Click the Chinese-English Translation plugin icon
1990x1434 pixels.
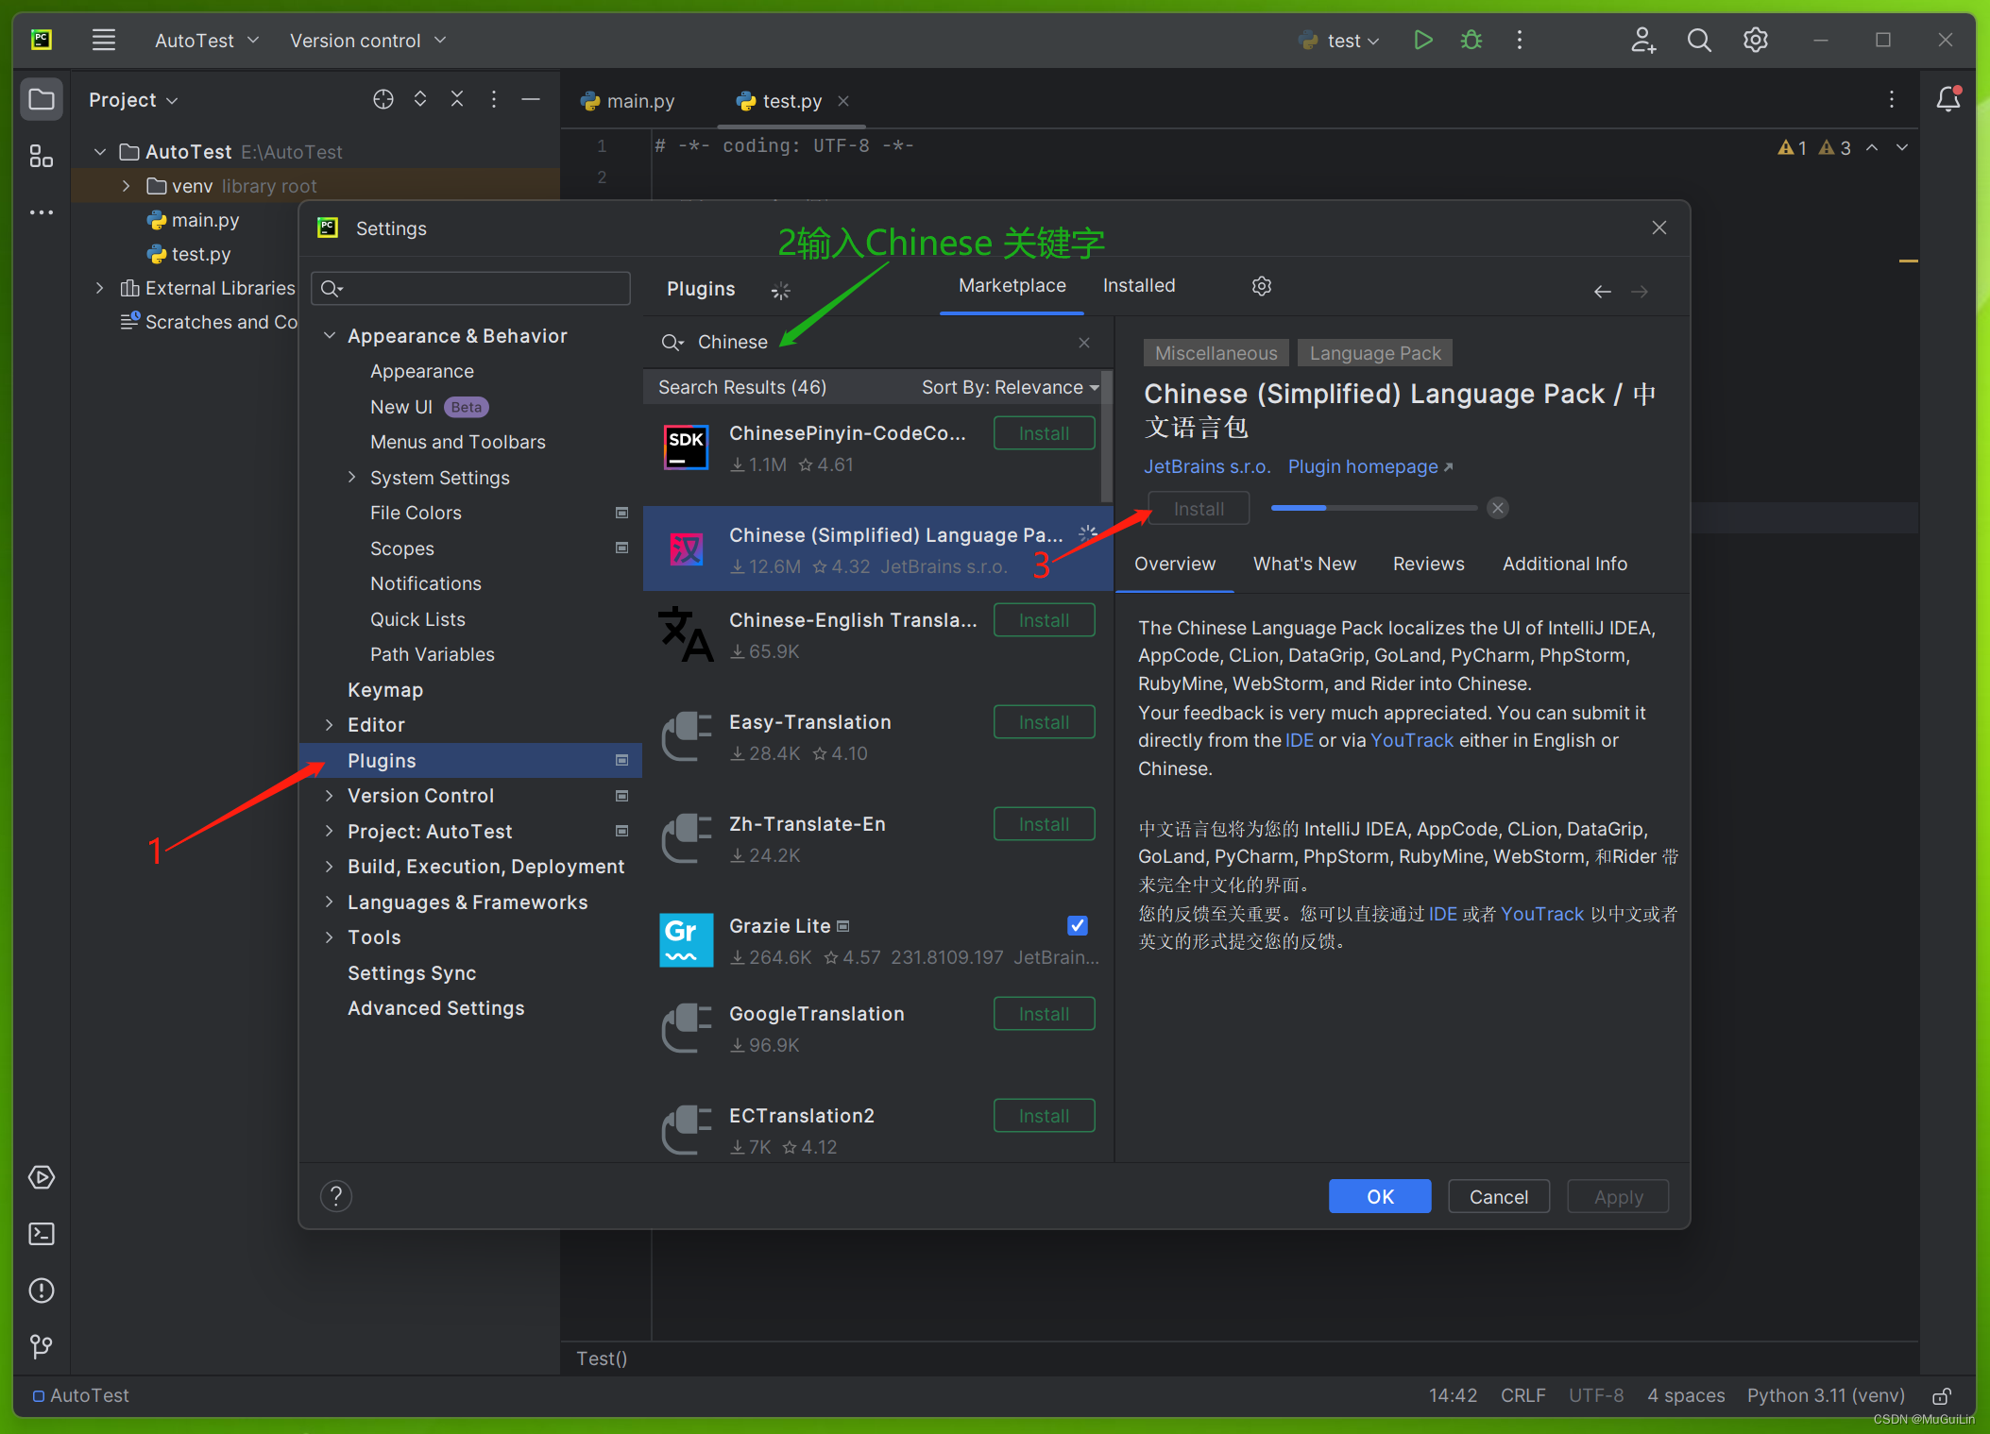pos(686,633)
